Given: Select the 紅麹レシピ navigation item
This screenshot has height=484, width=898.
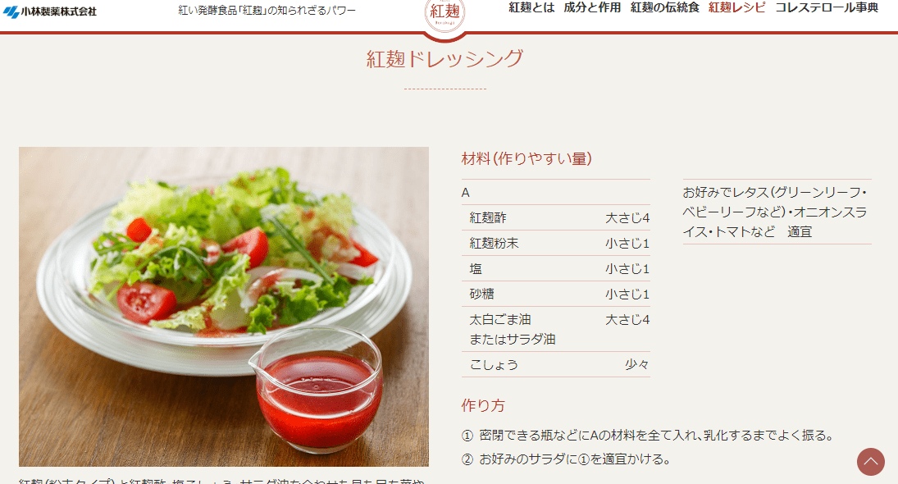Looking at the screenshot, I should (x=736, y=8).
